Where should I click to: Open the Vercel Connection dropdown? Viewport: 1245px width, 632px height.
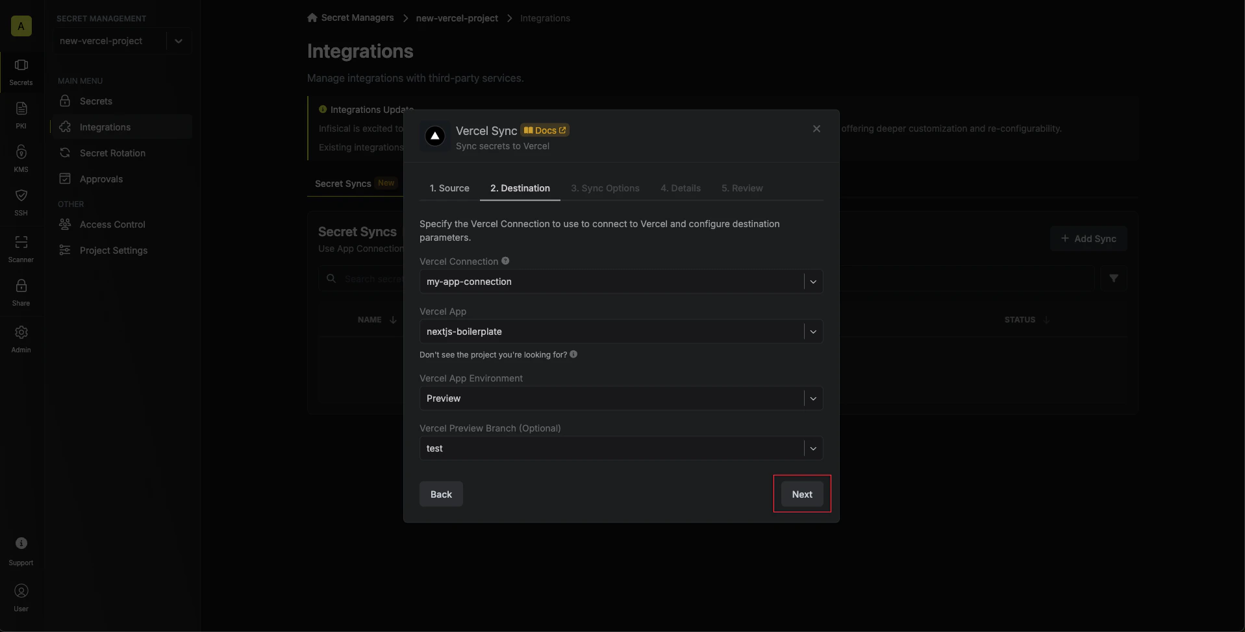(621, 282)
